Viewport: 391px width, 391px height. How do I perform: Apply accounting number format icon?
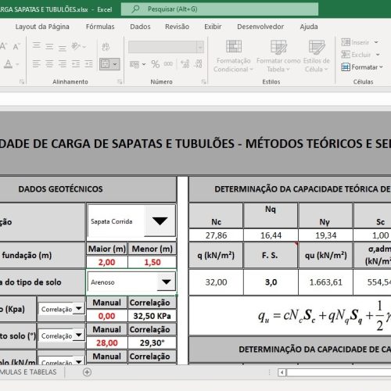pyautogui.click(x=135, y=64)
